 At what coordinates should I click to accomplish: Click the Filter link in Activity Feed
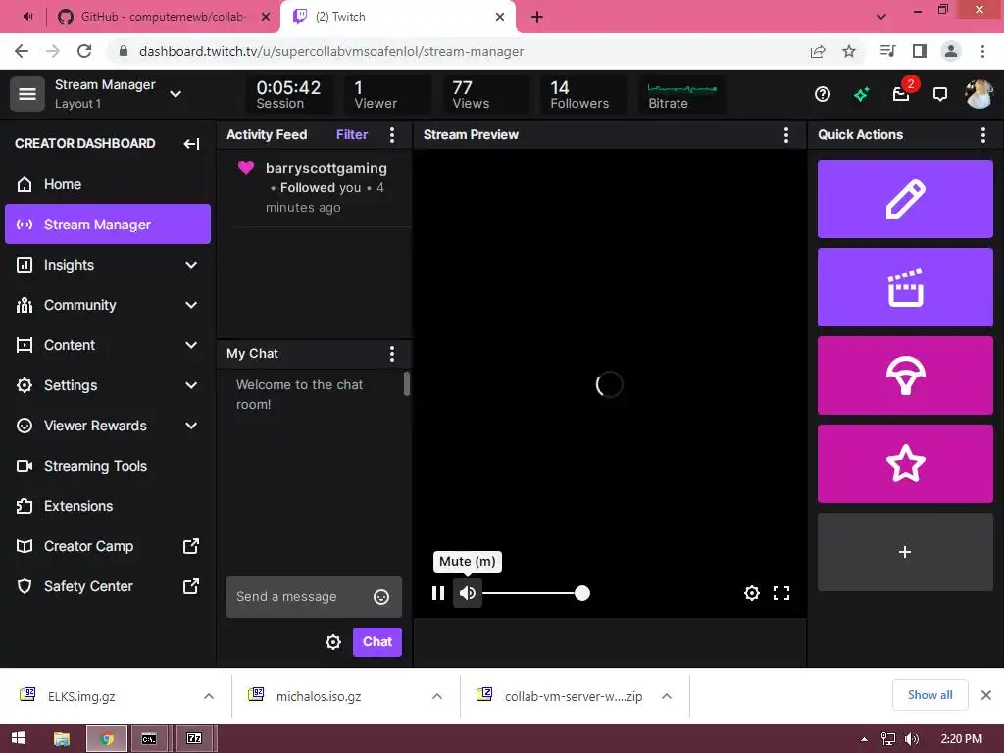(352, 135)
